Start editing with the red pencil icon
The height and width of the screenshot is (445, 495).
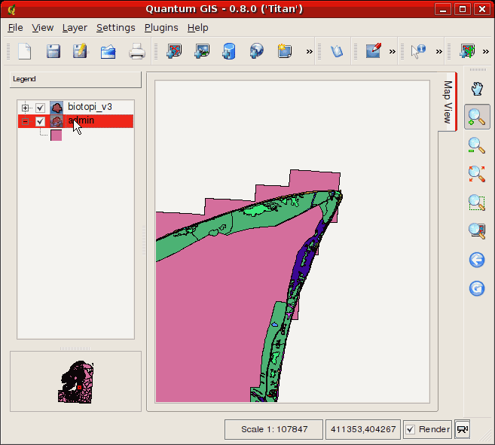tap(374, 50)
